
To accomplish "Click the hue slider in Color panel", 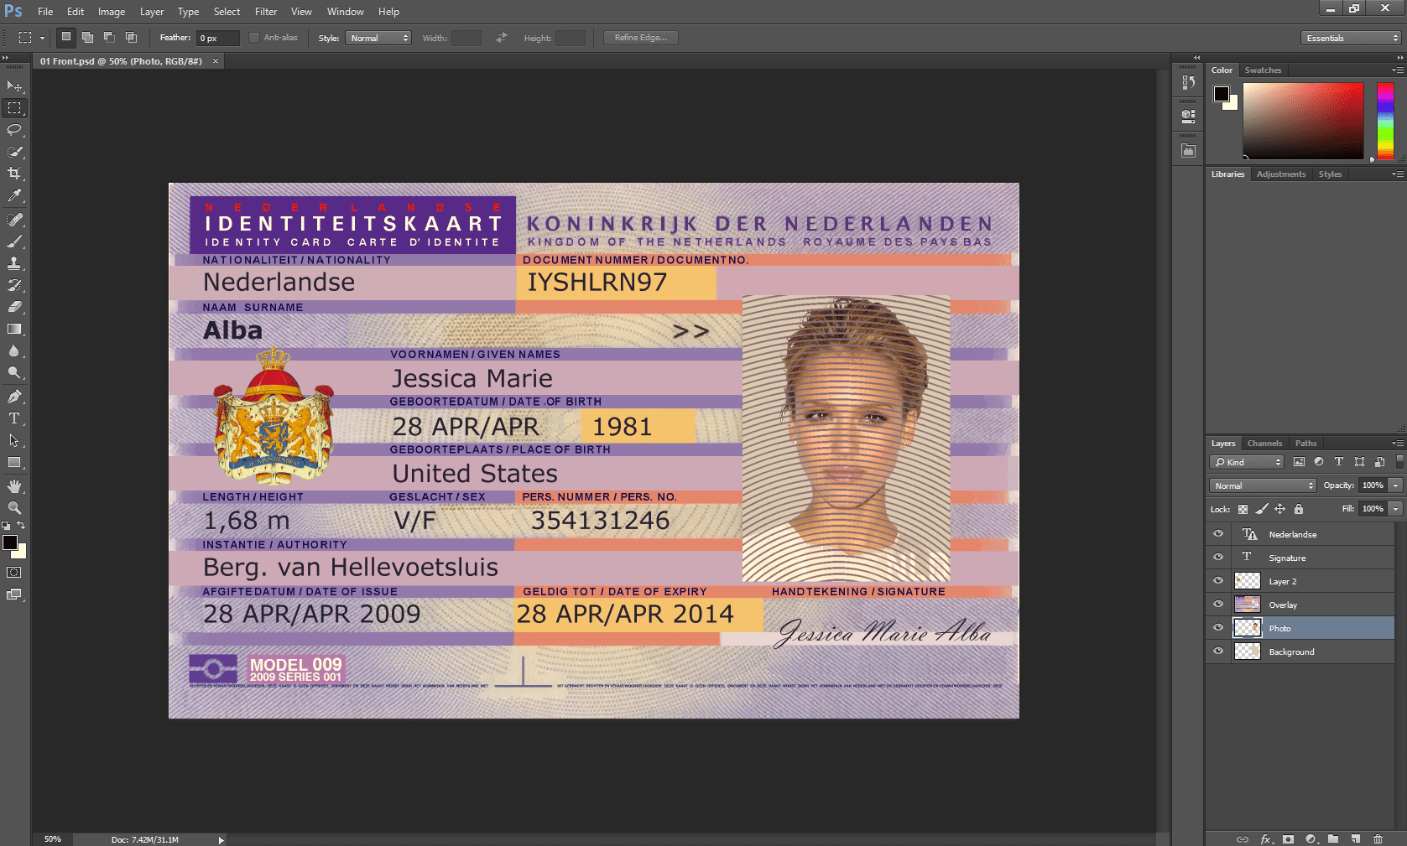I will pyautogui.click(x=1385, y=121).
